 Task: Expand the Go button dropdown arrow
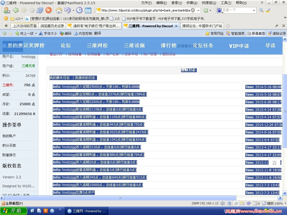tap(210, 10)
